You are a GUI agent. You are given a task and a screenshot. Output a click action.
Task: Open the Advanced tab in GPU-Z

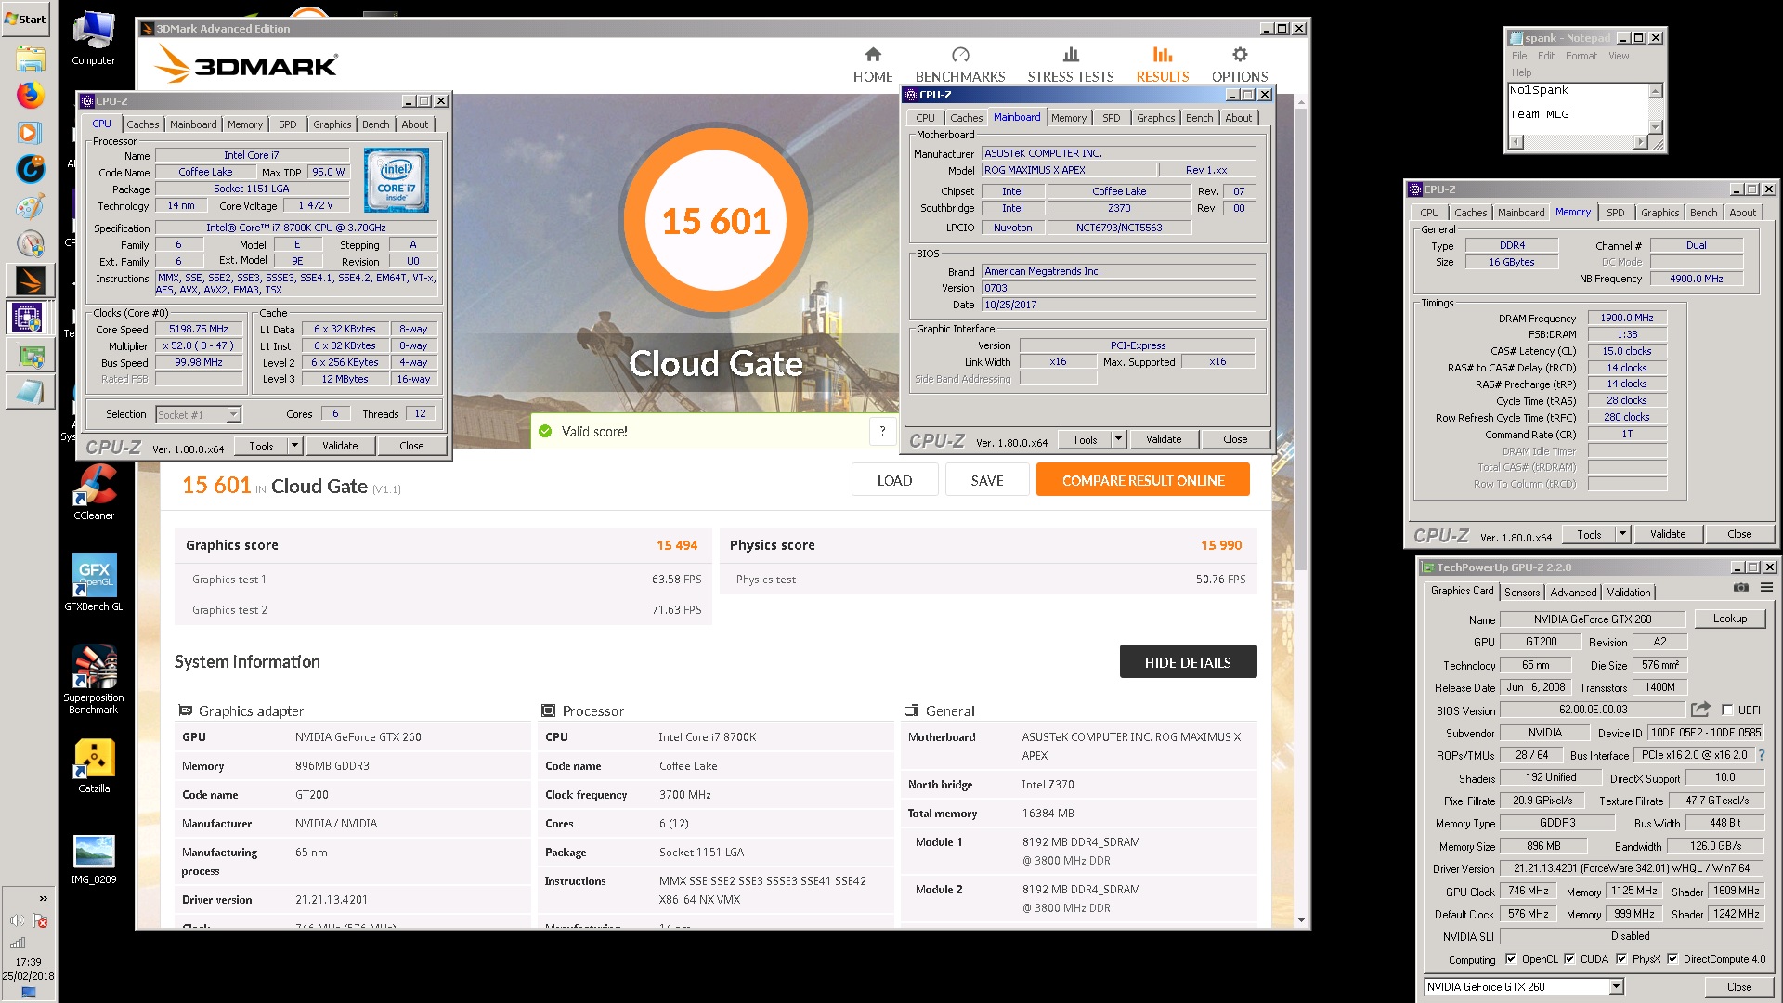(x=1573, y=593)
